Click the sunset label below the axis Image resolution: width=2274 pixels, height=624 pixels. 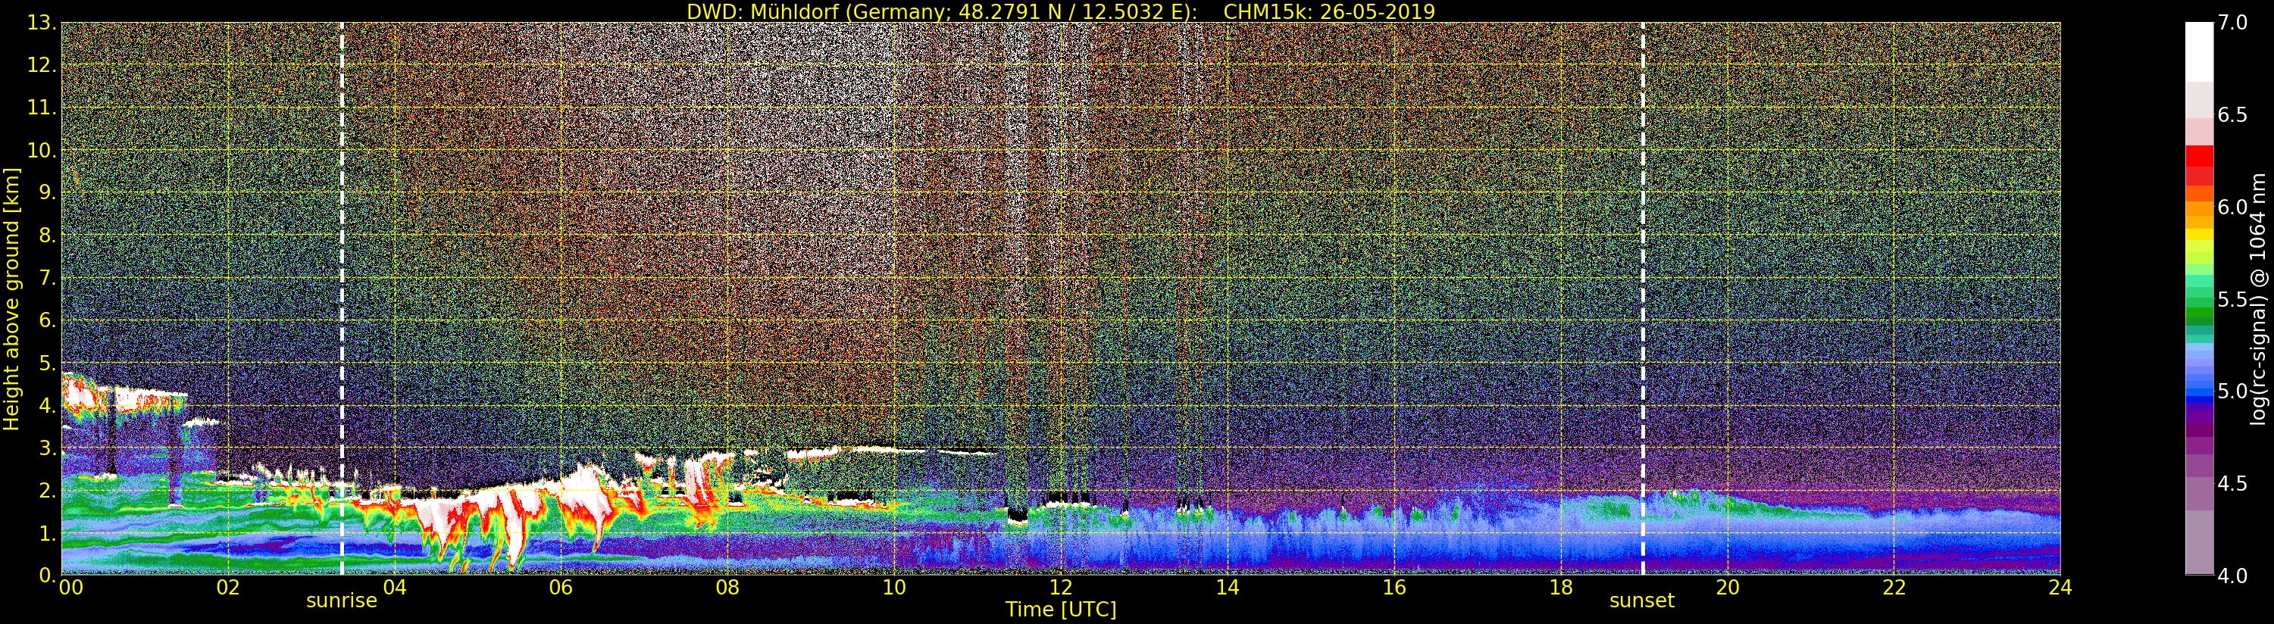[x=1642, y=601]
